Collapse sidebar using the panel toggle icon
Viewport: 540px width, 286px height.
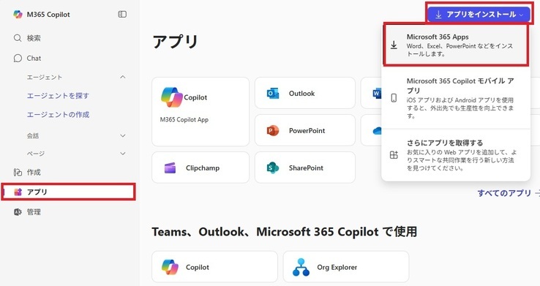click(x=122, y=14)
